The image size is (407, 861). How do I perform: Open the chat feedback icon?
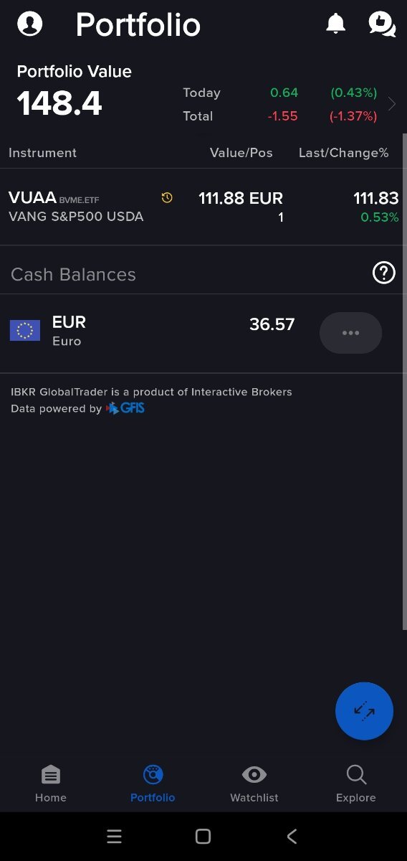[381, 24]
